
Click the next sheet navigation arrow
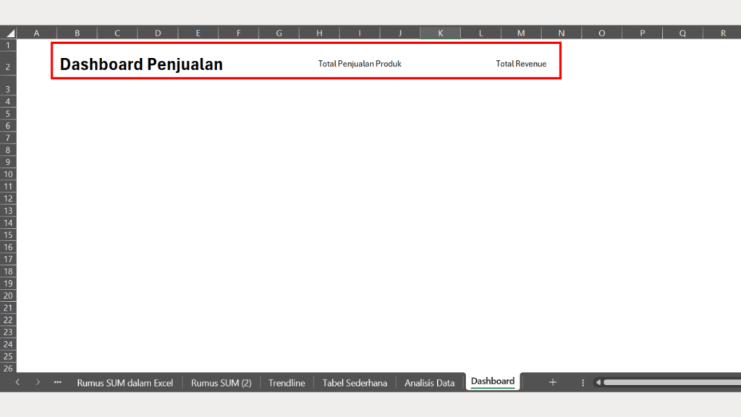pos(37,382)
